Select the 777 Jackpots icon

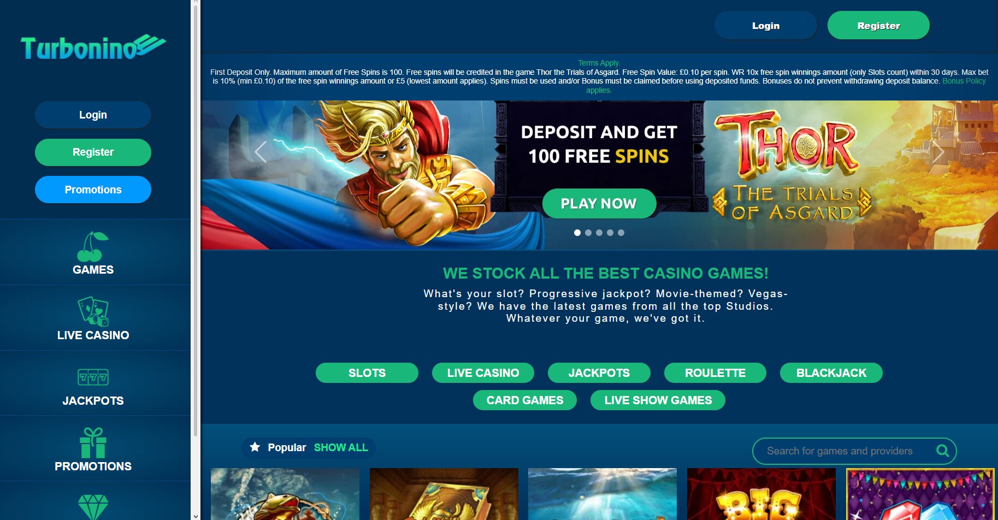tap(93, 377)
